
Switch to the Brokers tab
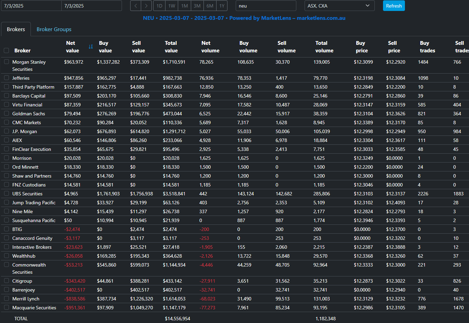click(16, 29)
